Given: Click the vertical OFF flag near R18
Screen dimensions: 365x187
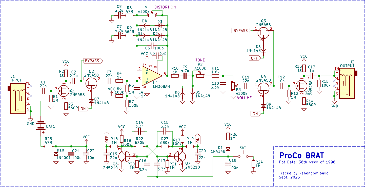Looking at the screenshot, I should pos(106,138).
